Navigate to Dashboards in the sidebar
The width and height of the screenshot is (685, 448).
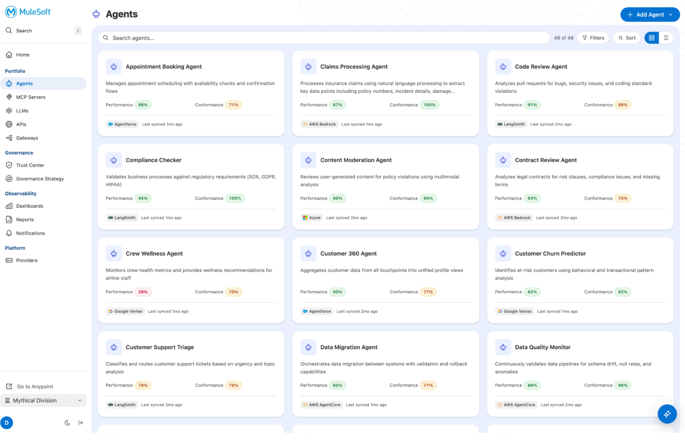coord(29,206)
